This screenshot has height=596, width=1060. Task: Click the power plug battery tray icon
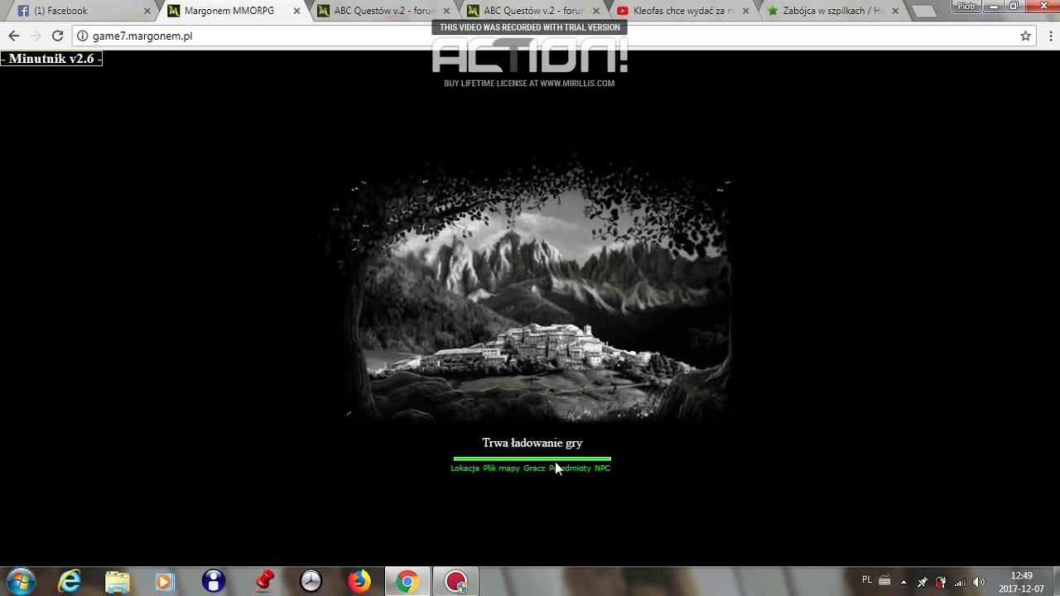click(941, 582)
